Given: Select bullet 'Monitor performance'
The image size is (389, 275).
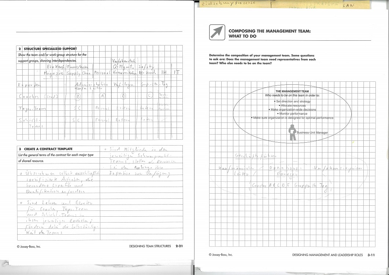Looking at the screenshot, I should 292,114.
